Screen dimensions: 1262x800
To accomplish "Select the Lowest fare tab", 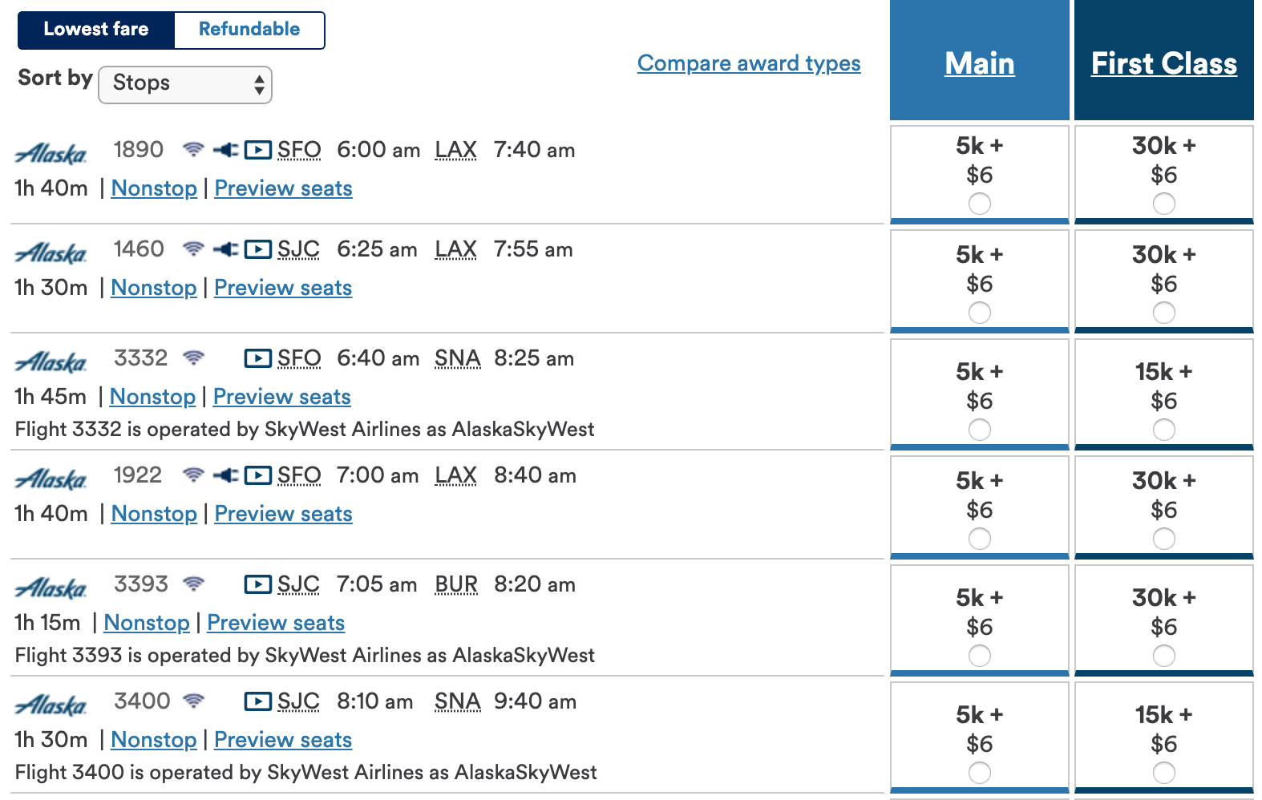I will tap(96, 30).
